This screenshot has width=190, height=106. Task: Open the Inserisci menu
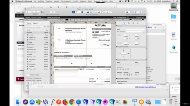(x=57, y=1)
